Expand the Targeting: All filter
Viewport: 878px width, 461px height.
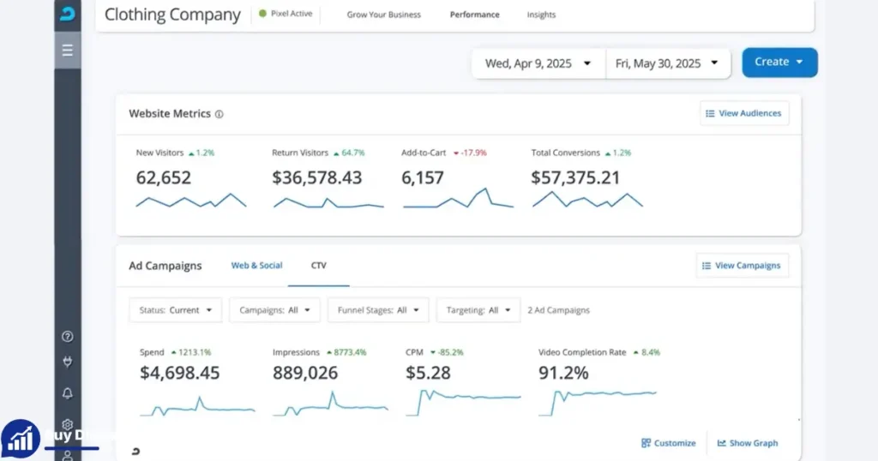478,310
